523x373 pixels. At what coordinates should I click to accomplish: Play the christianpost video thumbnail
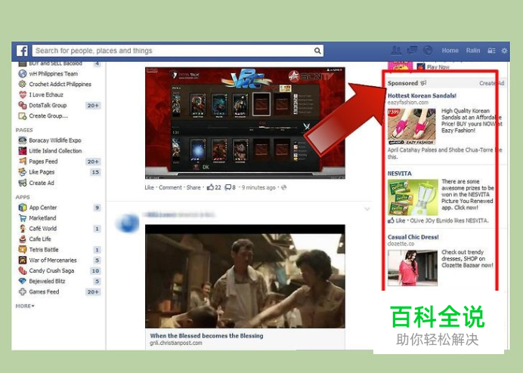click(x=245, y=276)
